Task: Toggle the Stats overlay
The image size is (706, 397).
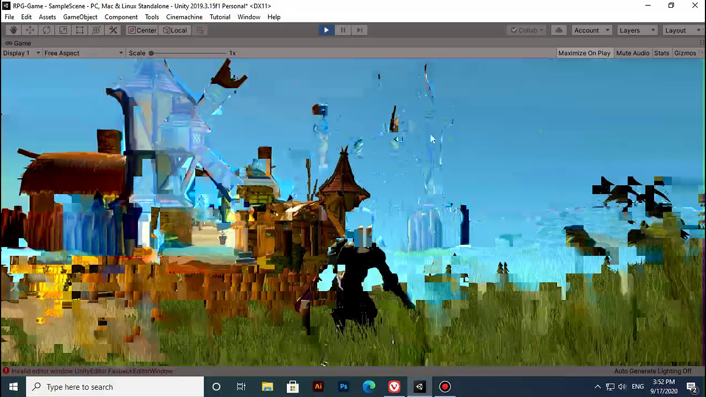Action: coord(661,53)
